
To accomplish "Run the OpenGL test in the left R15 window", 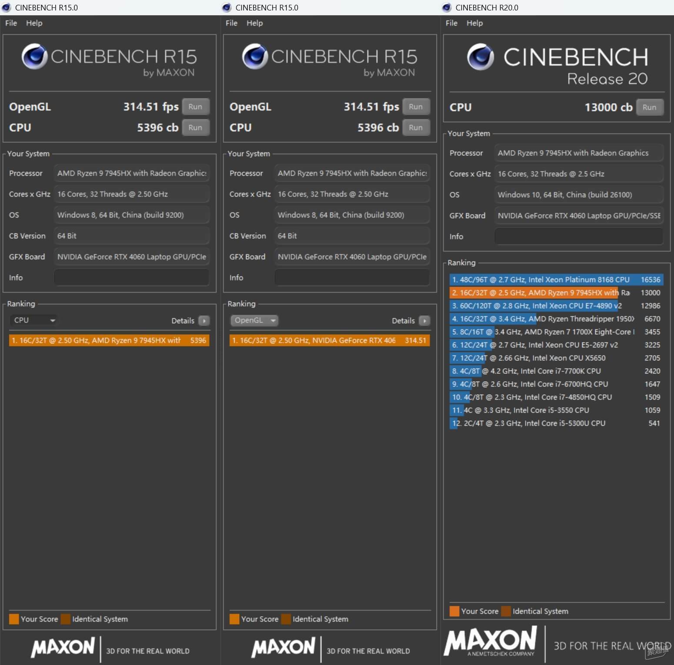I will click(x=195, y=107).
